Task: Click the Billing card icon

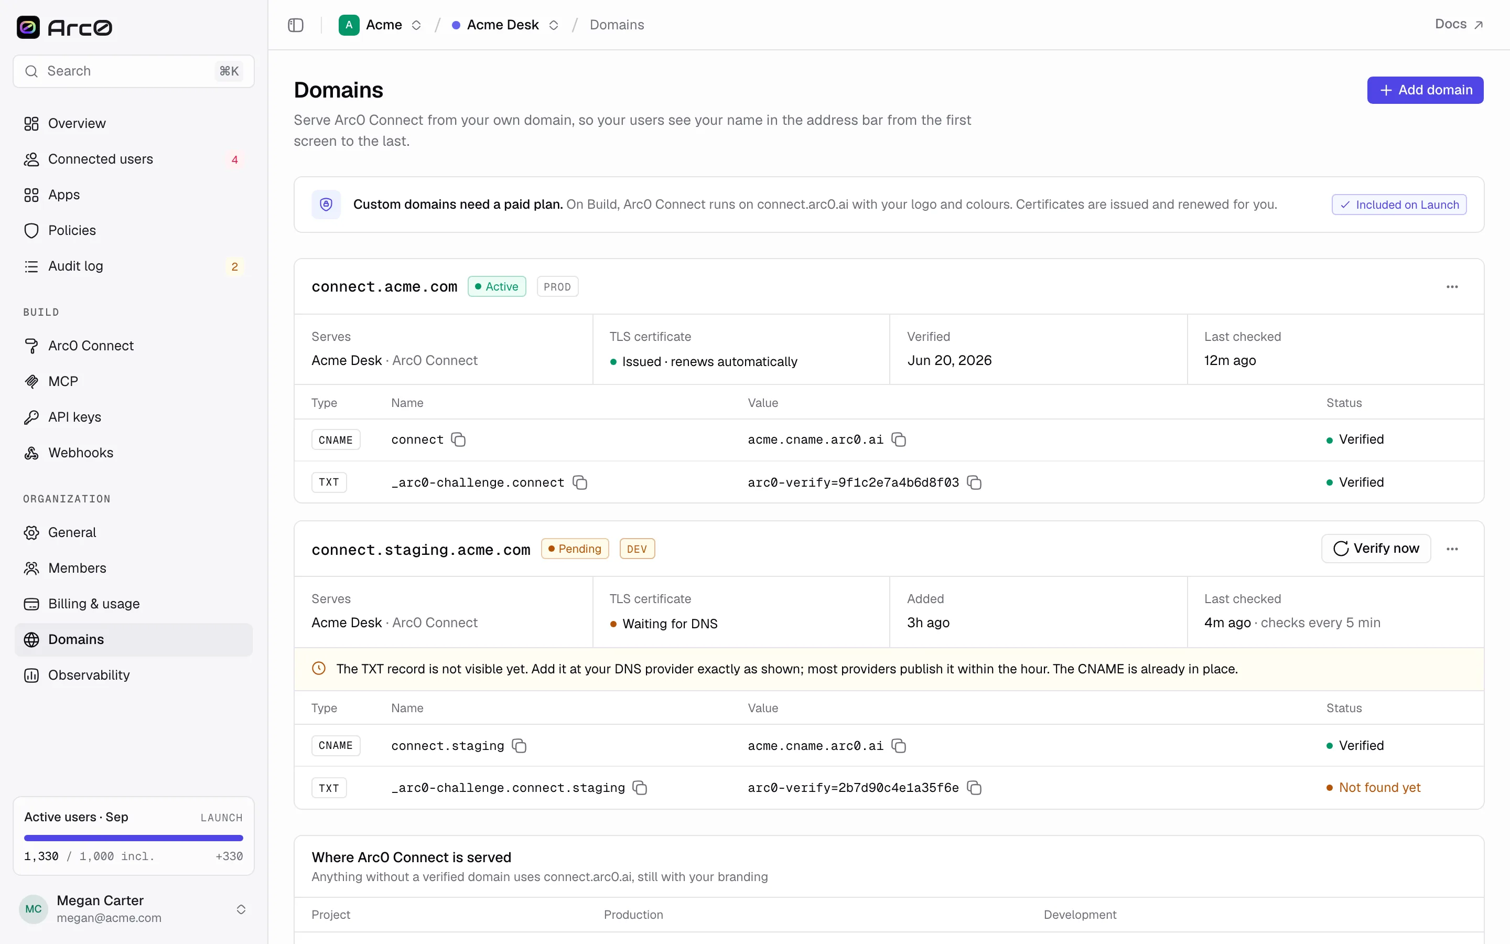Action: coord(31,604)
